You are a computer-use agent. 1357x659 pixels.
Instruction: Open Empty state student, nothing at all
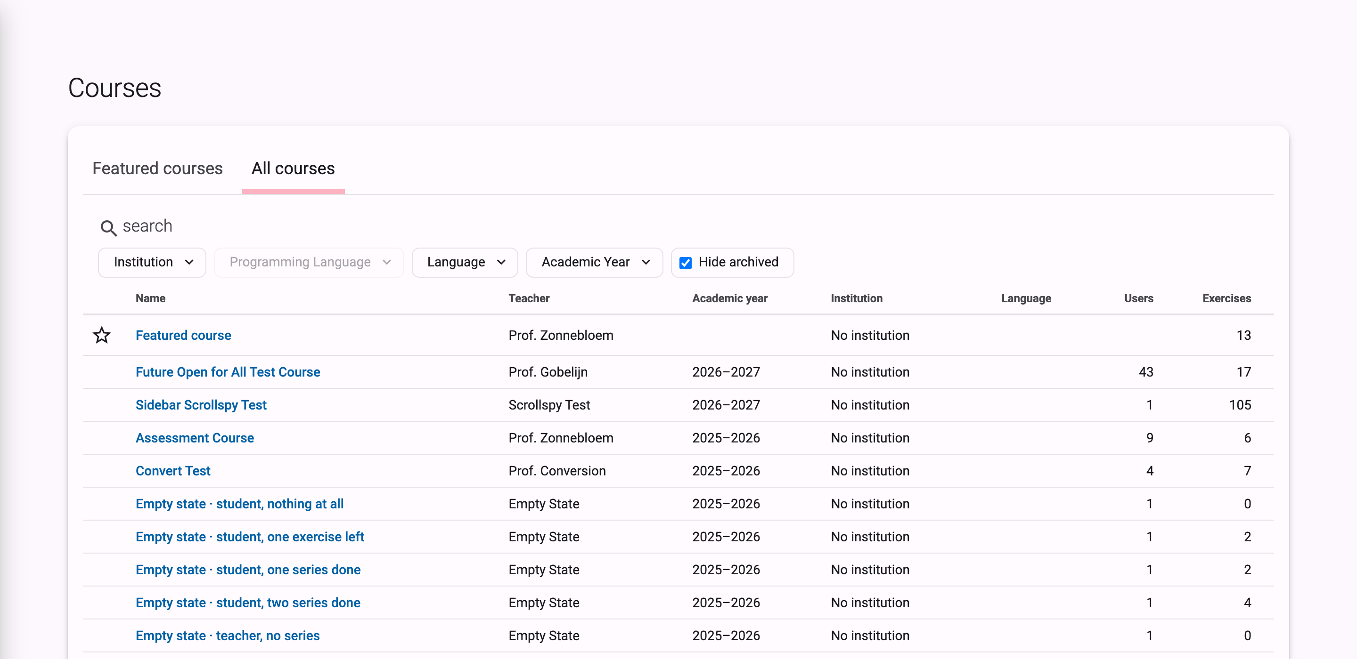click(240, 504)
